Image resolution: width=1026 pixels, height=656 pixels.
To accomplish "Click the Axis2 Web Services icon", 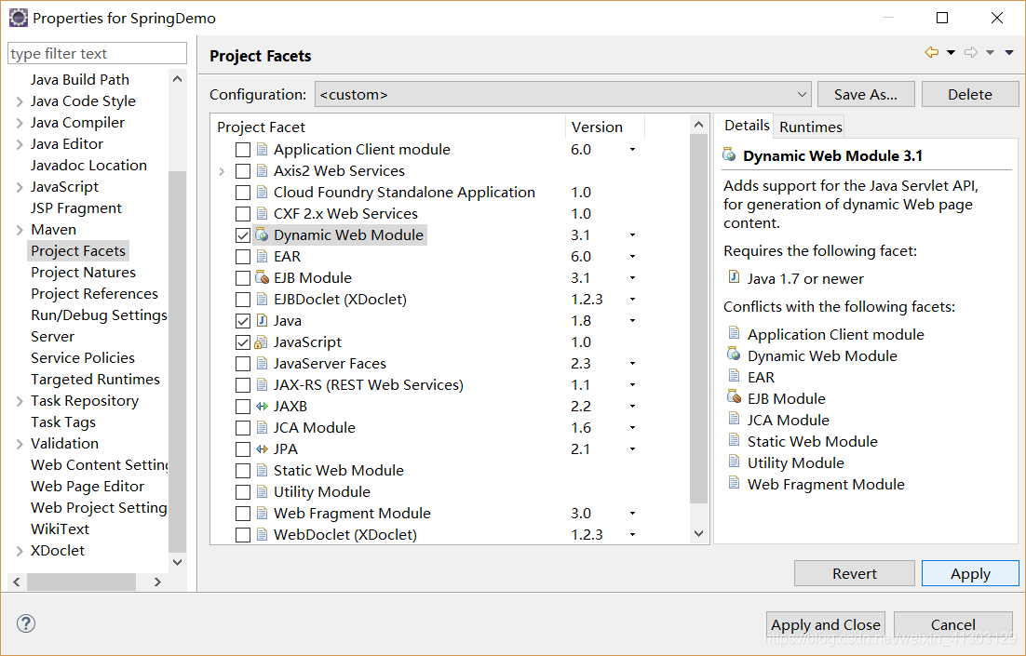I will click(262, 170).
